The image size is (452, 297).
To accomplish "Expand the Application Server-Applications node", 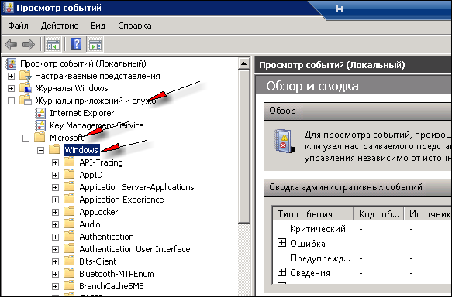I will point(55,187).
